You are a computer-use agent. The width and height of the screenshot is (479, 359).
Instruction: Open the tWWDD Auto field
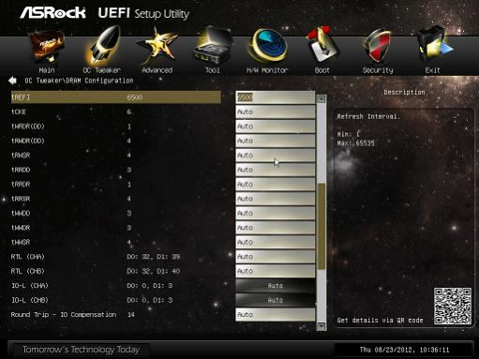click(x=276, y=213)
